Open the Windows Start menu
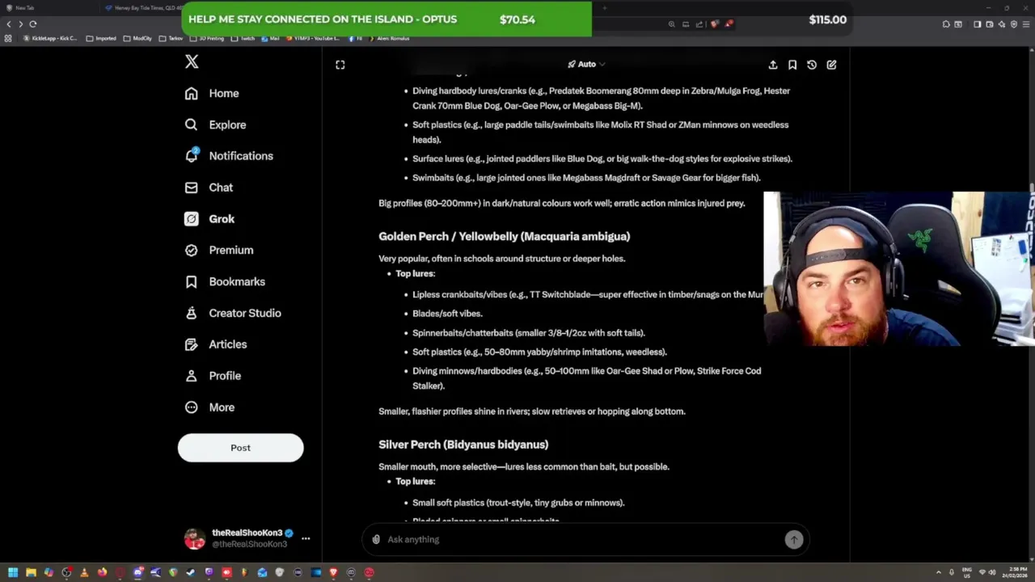This screenshot has width=1035, height=582. coord(13,572)
